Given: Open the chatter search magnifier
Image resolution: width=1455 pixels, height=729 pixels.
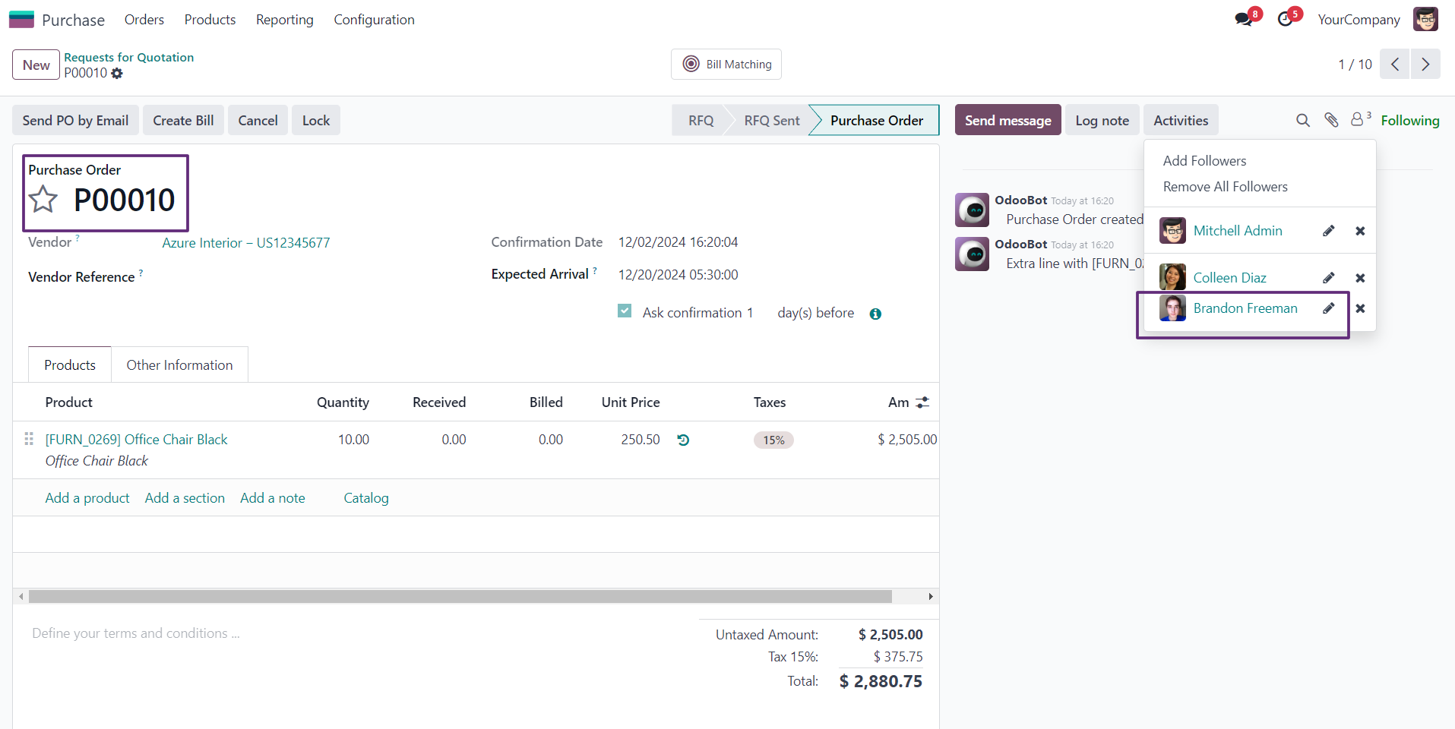Looking at the screenshot, I should (1302, 120).
